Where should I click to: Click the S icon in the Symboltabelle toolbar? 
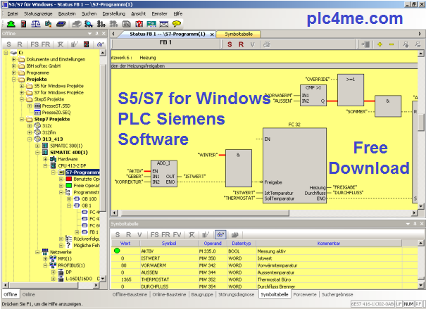point(118,234)
